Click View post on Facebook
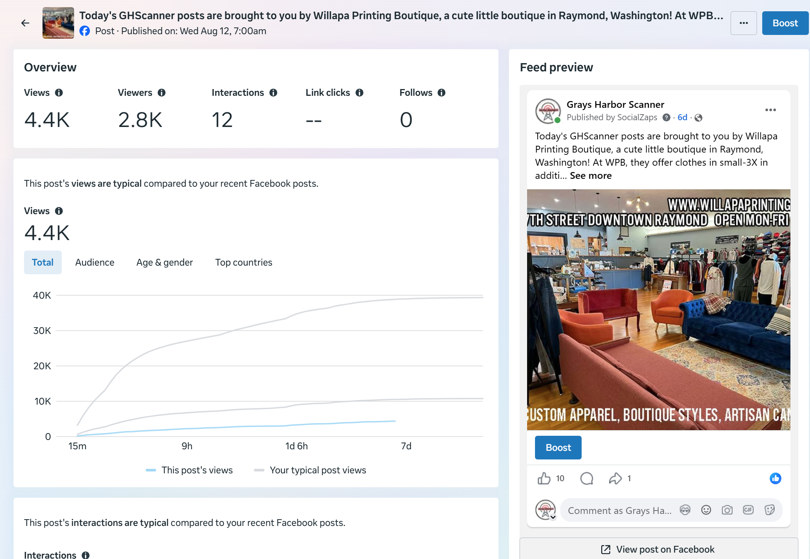810x559 pixels. pos(659,549)
